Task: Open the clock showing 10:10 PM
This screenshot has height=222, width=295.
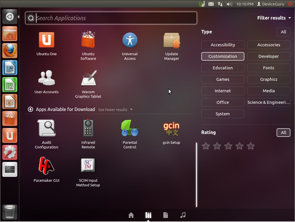Action: pos(245,4)
